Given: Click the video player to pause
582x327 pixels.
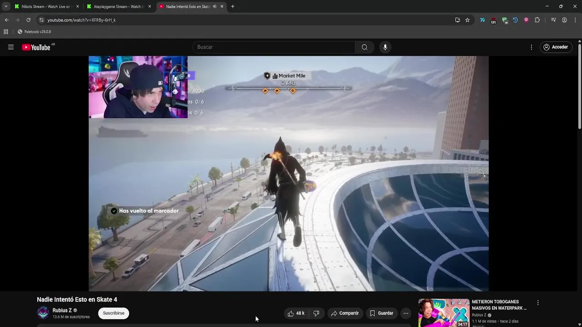Looking at the screenshot, I should pyautogui.click(x=288, y=173).
